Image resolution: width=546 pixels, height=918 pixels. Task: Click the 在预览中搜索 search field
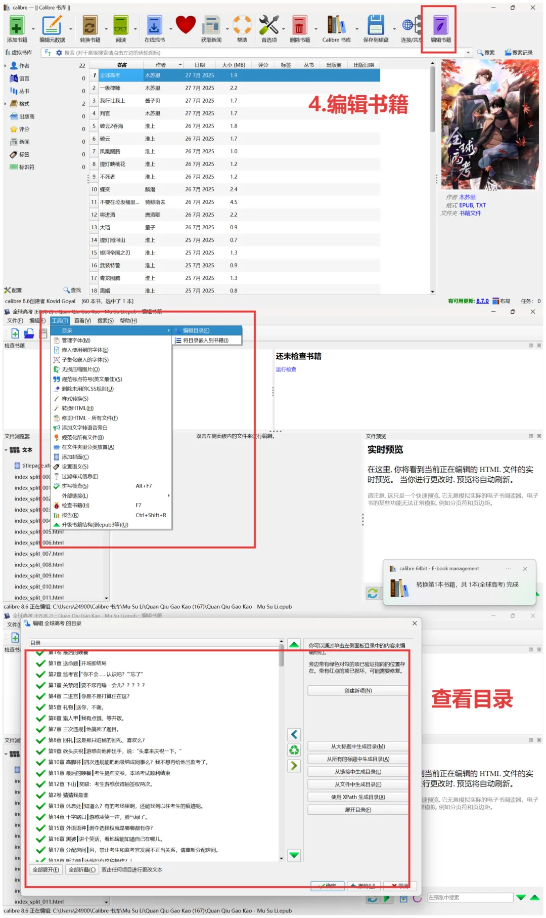[470, 897]
